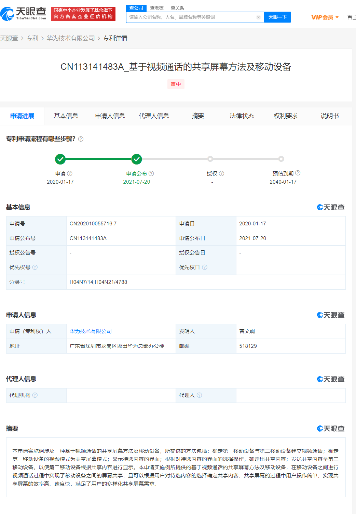Open help icon beside 优先权号
Image resolution: width=356 pixels, height=514 pixels.
pyautogui.click(x=35, y=267)
